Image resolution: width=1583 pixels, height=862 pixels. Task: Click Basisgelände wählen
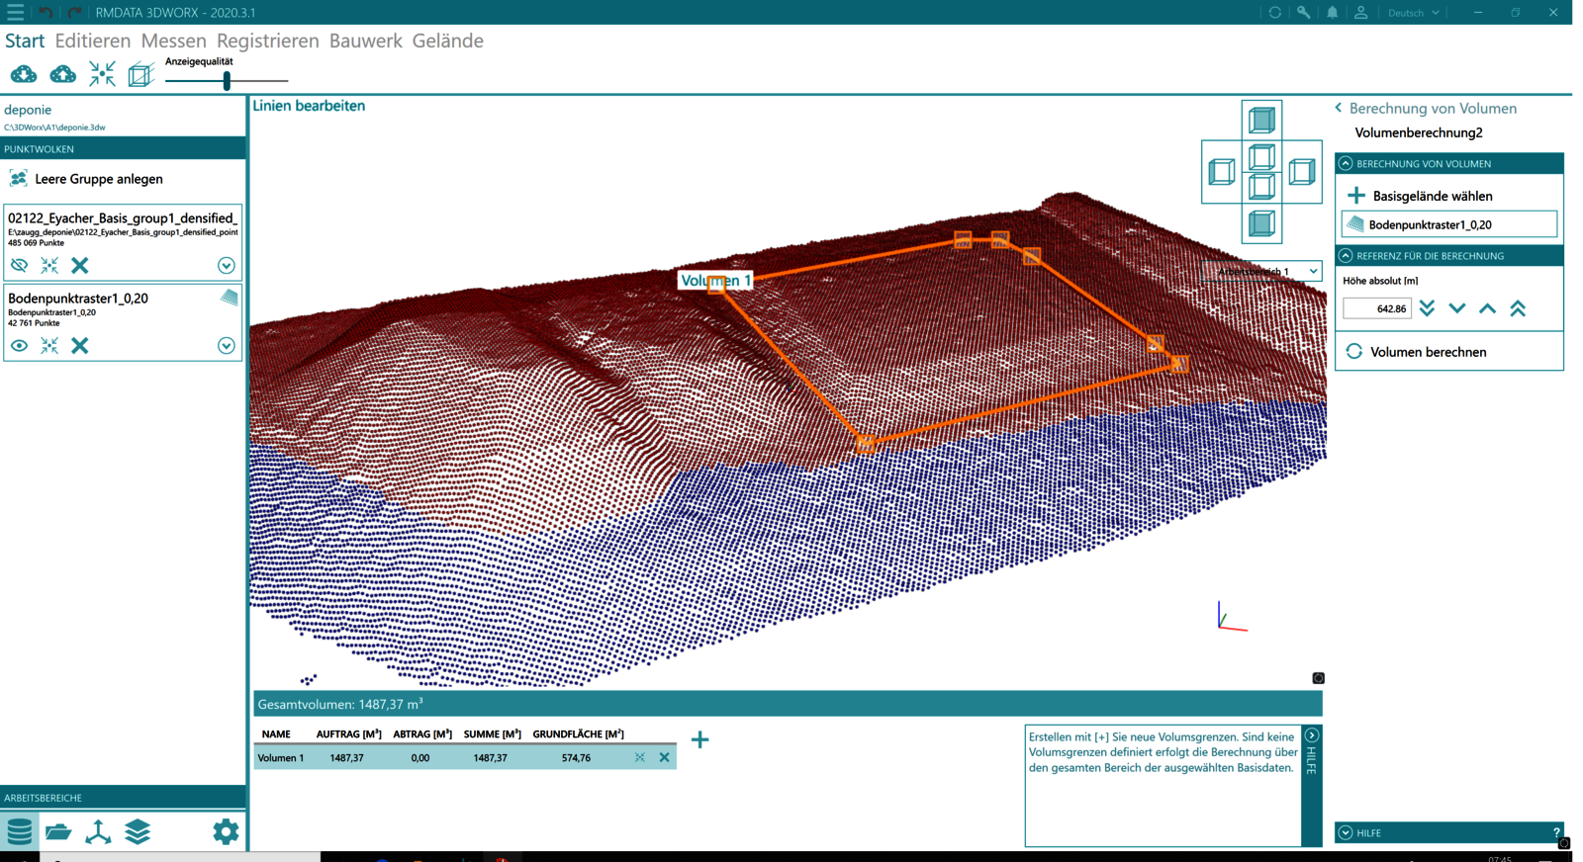(1432, 196)
